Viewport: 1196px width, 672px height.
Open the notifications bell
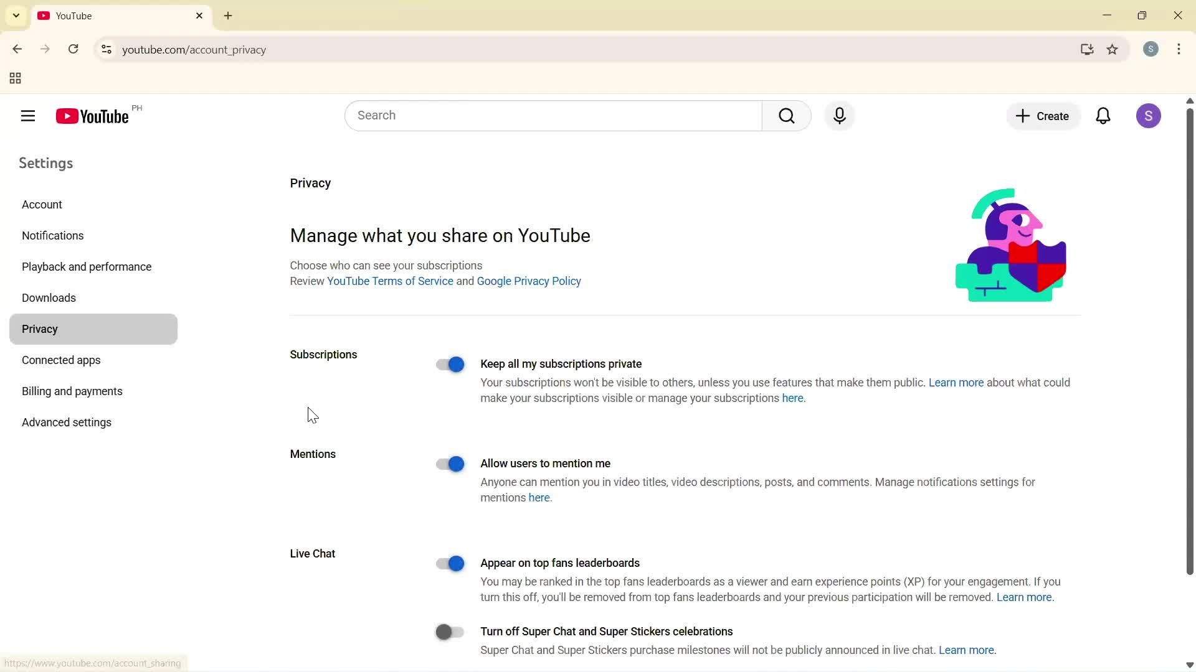pyautogui.click(x=1103, y=116)
